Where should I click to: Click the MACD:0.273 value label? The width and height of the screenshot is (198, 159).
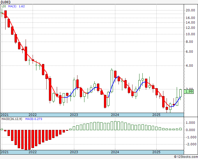(x=34, y=119)
